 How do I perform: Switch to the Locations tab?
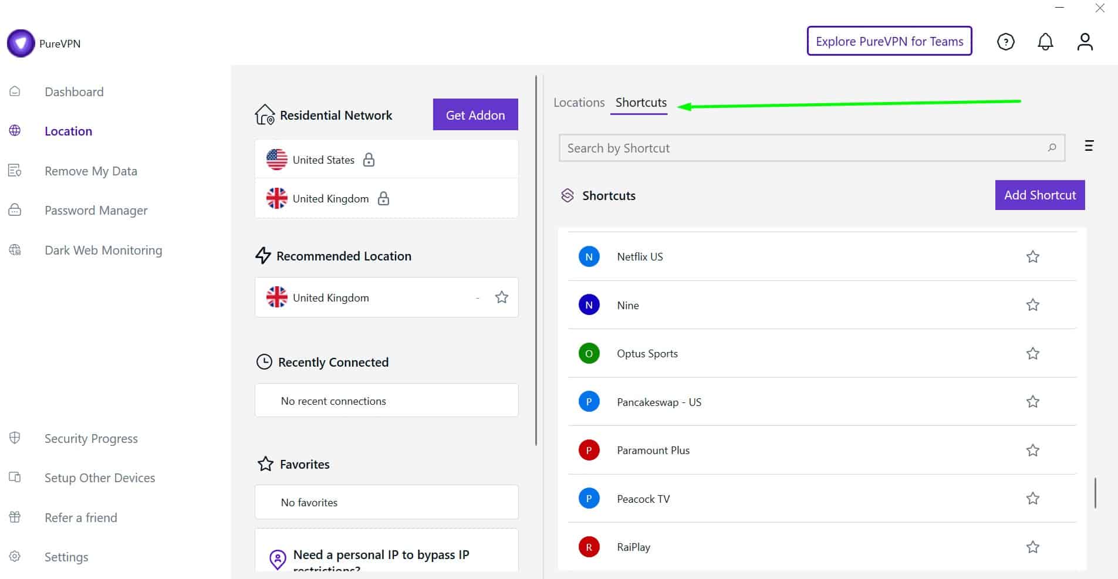pyautogui.click(x=579, y=102)
